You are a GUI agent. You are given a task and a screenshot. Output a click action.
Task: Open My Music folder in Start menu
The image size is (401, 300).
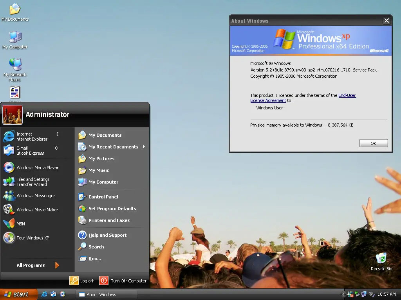tap(112, 170)
